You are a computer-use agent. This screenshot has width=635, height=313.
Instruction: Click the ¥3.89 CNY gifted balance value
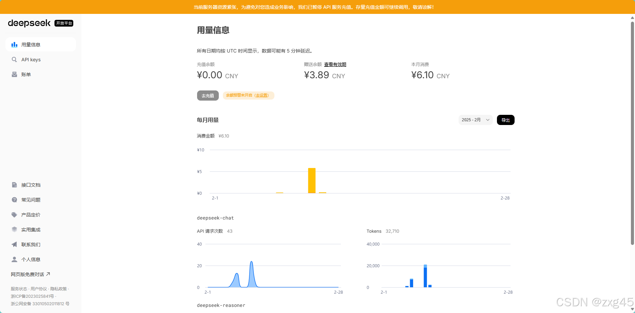(325, 75)
